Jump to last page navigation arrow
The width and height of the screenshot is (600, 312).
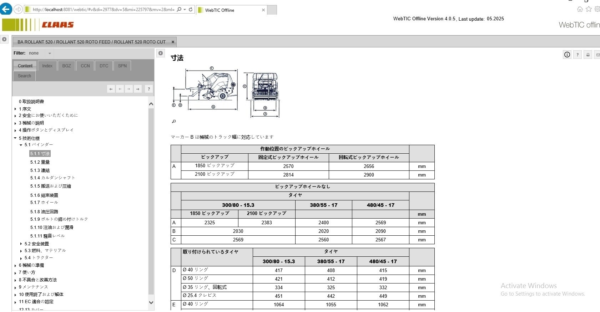[x=138, y=89]
